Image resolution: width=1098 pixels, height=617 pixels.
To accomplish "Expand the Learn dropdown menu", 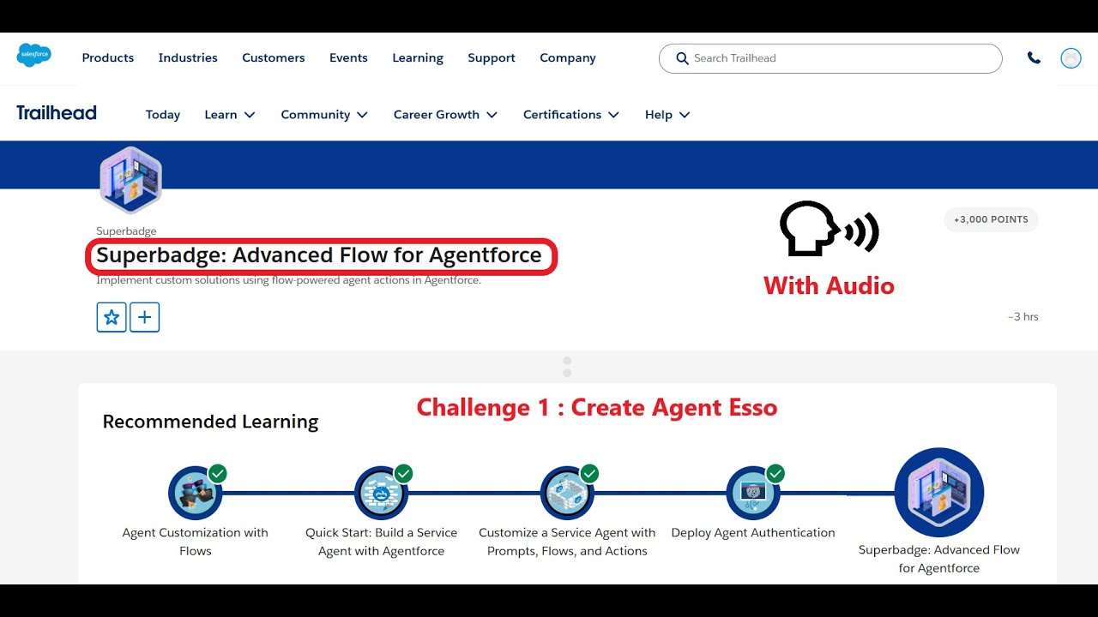I will point(230,115).
